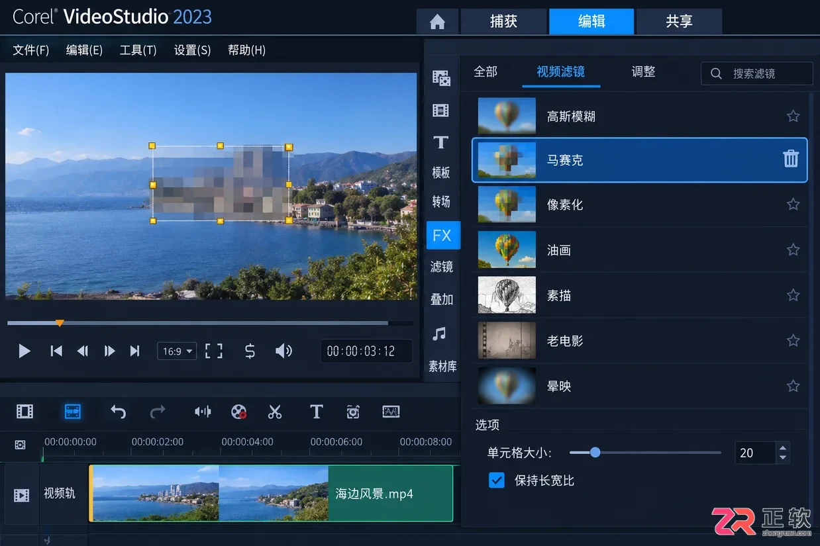The height and width of the screenshot is (546, 820).
Task: Delete the 马赛克 filter with trash icon
Action: pyautogui.click(x=791, y=159)
